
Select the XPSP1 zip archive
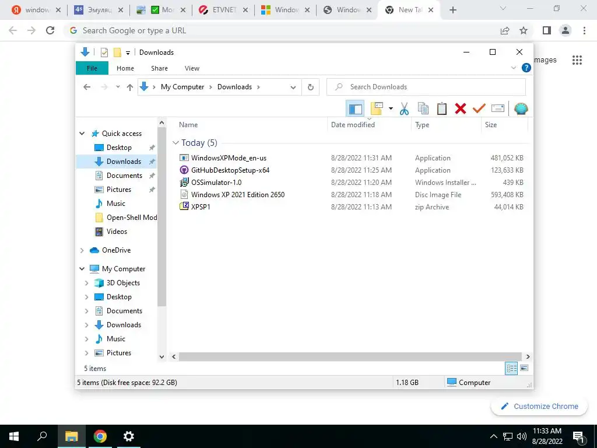(x=201, y=206)
